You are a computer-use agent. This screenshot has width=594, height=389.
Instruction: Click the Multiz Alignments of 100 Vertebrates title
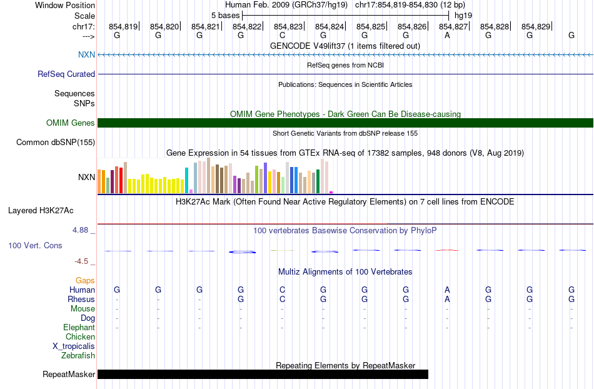pos(345,271)
